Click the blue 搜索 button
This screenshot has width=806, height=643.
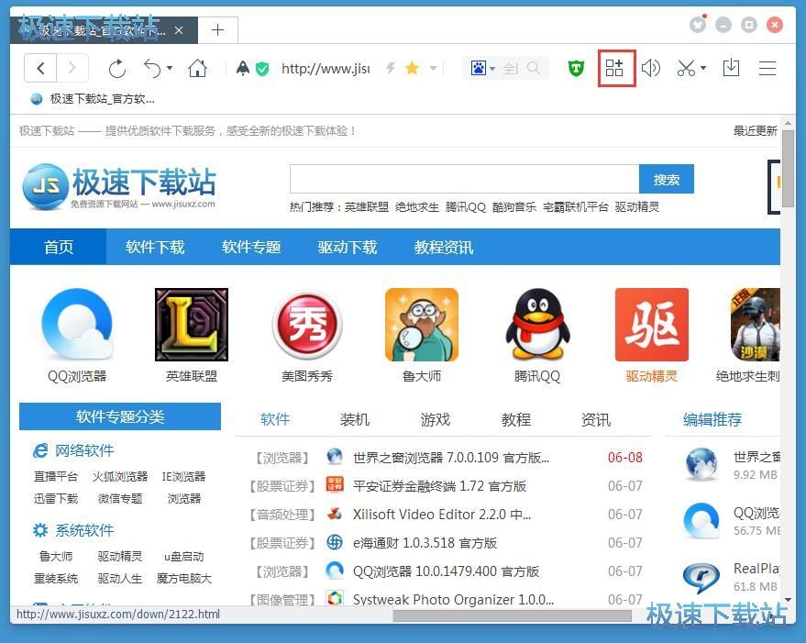click(667, 179)
